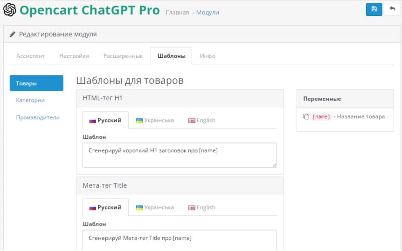Select the Шаблоны tab

[x=171, y=56]
